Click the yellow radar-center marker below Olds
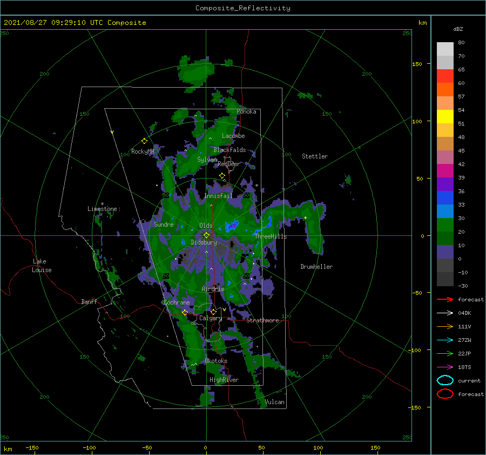Viewport: 486px width, 455px height. [206, 235]
